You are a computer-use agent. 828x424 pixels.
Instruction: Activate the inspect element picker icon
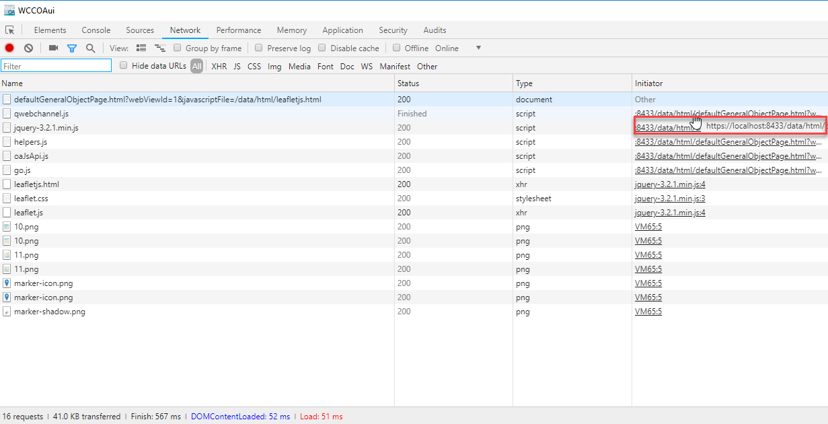(10, 30)
